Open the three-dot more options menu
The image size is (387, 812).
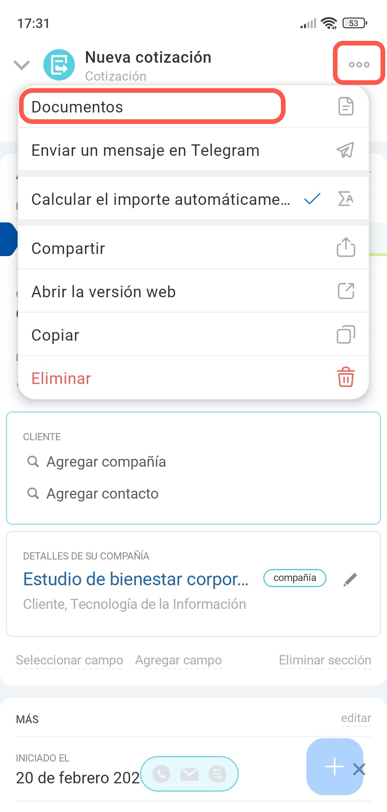pos(359,64)
